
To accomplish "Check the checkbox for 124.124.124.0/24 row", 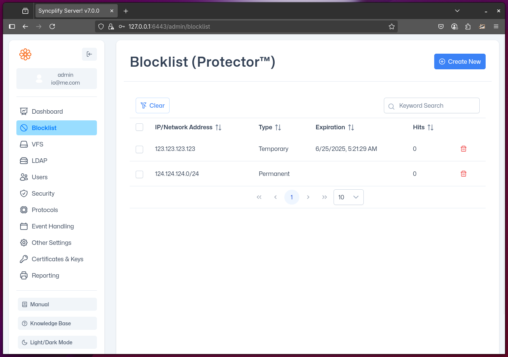I will click(x=139, y=174).
